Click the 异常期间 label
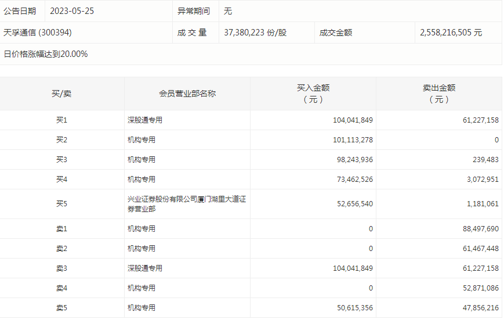Screen dimensions: 504x319 point(194,11)
